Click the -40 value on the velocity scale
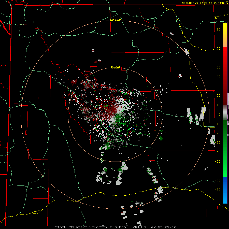The image size is (229, 229). 218,152
